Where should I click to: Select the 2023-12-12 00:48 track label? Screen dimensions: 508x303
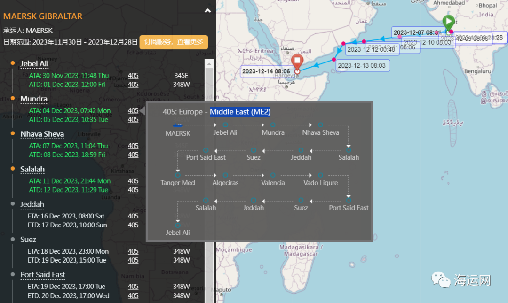point(371,49)
